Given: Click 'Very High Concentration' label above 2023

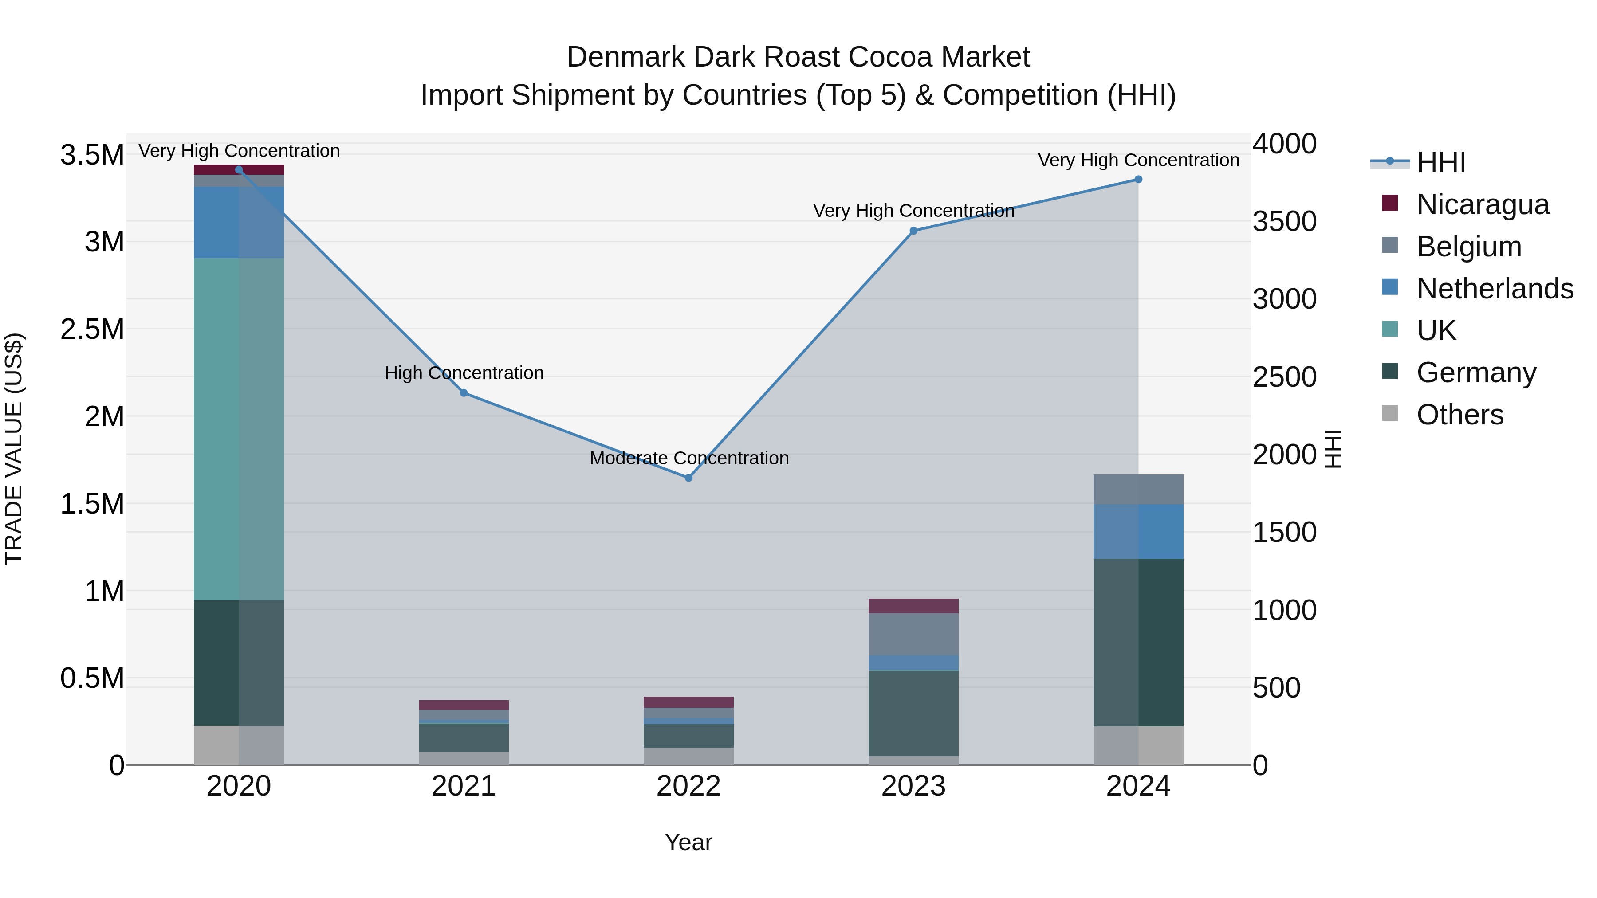Looking at the screenshot, I should tap(913, 211).
